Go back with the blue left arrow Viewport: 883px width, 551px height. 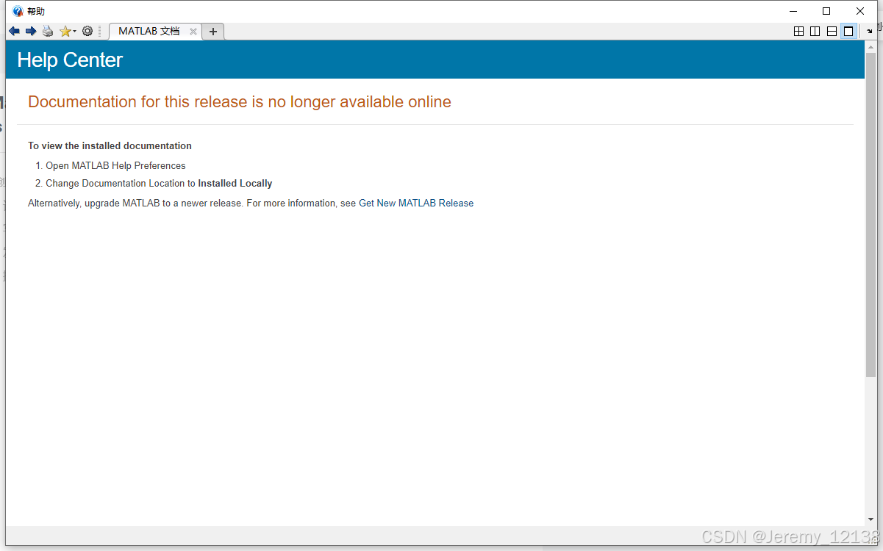[14, 31]
